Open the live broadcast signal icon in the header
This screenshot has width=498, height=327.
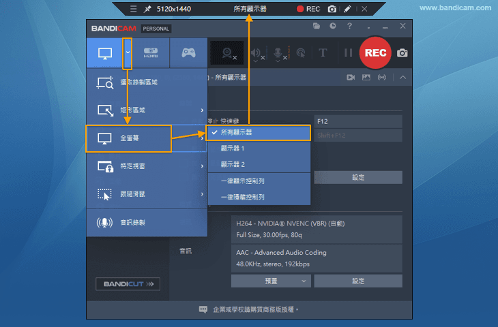click(382, 78)
